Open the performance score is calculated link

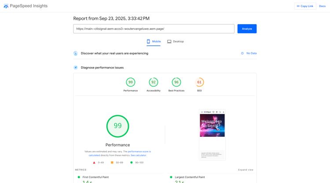tap(120, 154)
